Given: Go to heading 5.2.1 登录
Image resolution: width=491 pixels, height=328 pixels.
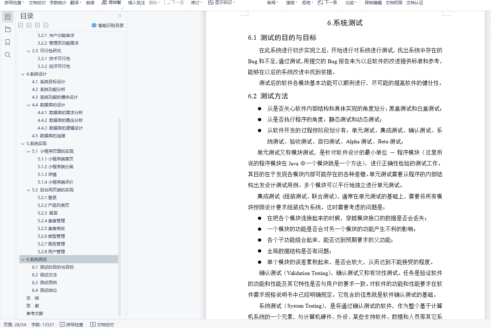Looking at the screenshot, I should 47,198.
